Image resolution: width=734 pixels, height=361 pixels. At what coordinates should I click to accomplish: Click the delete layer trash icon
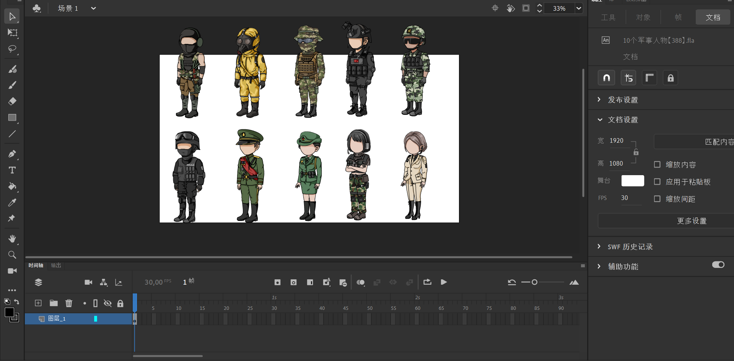pos(69,303)
